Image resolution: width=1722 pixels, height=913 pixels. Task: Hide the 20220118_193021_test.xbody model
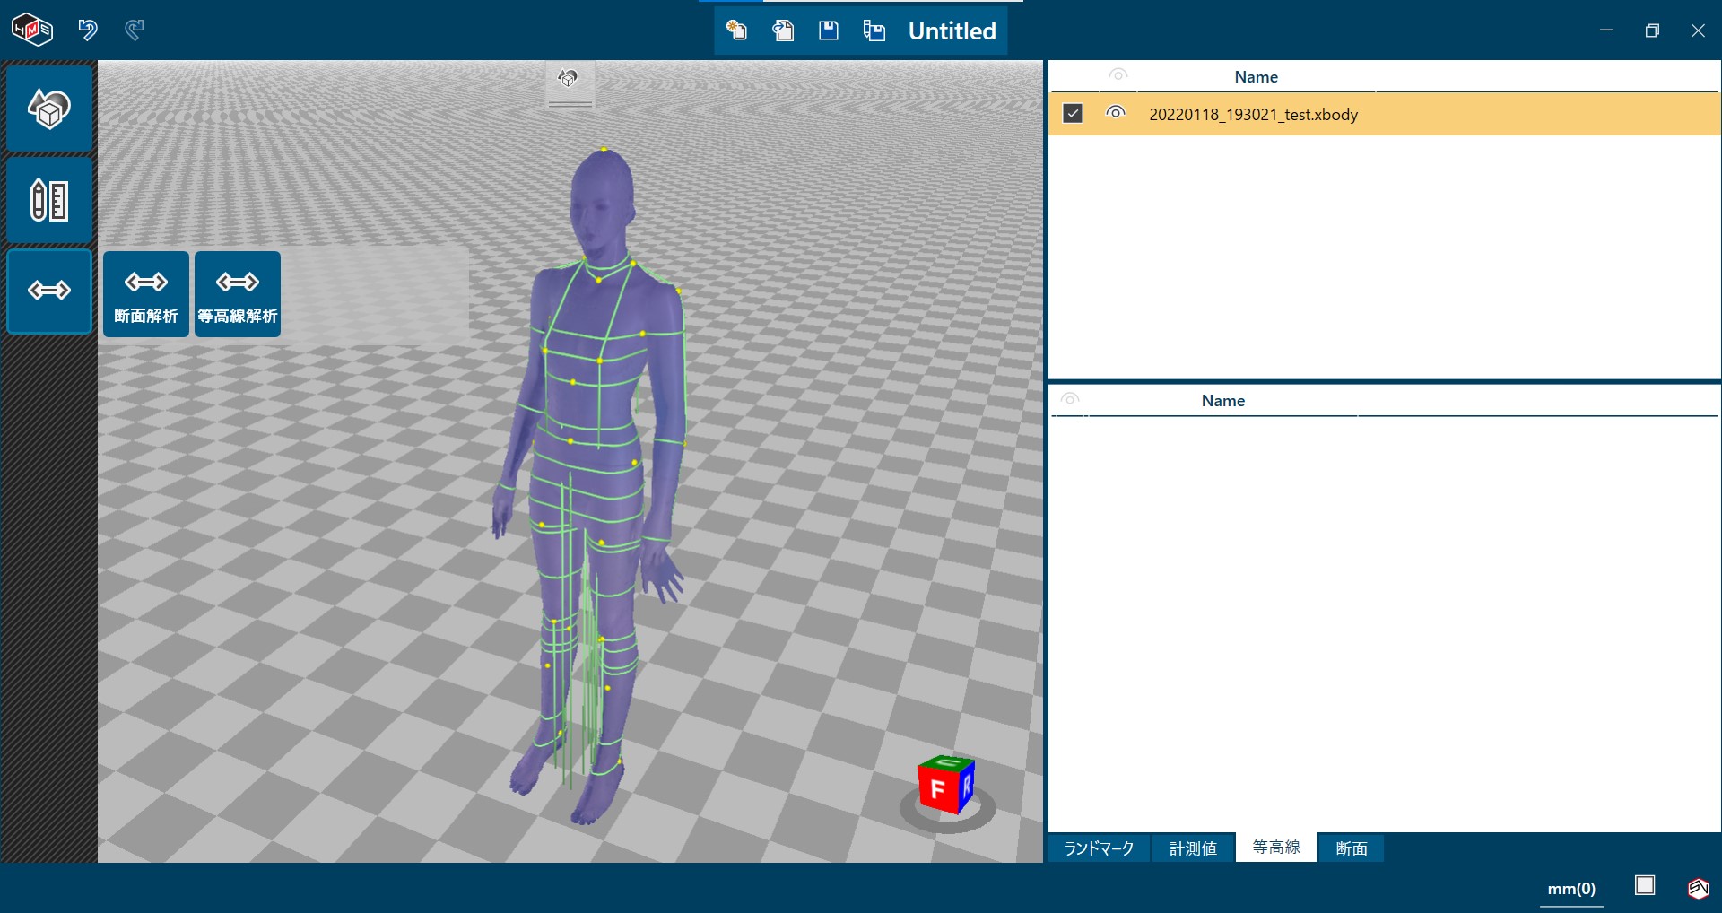[x=1116, y=113]
